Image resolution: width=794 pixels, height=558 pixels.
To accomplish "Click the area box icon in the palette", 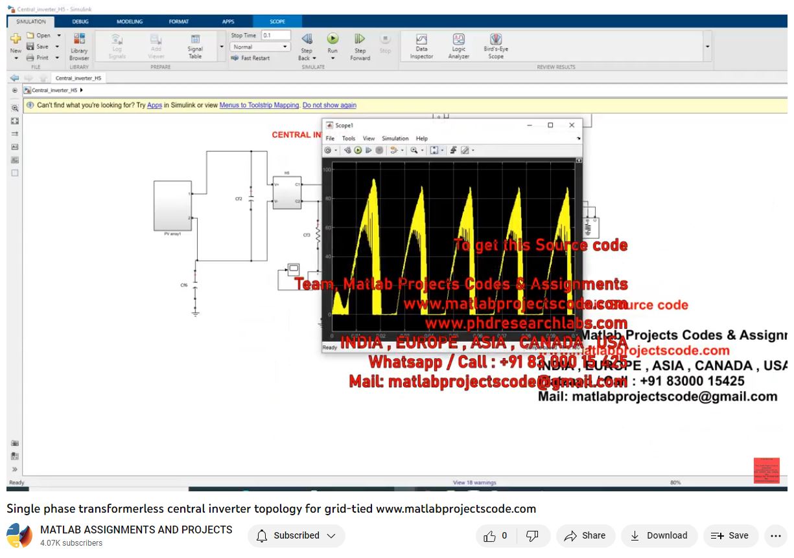I will coord(15,173).
